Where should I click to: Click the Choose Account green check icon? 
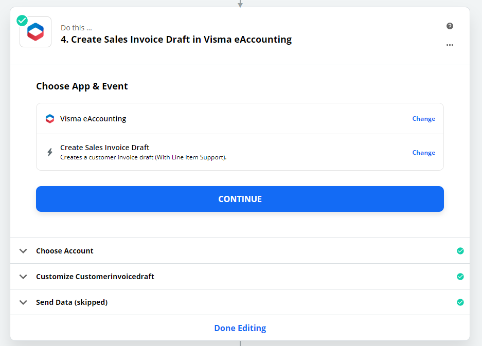460,251
